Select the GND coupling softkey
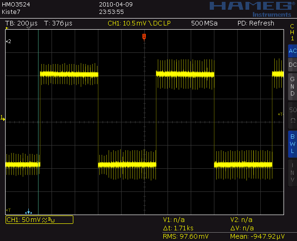 point(292,87)
